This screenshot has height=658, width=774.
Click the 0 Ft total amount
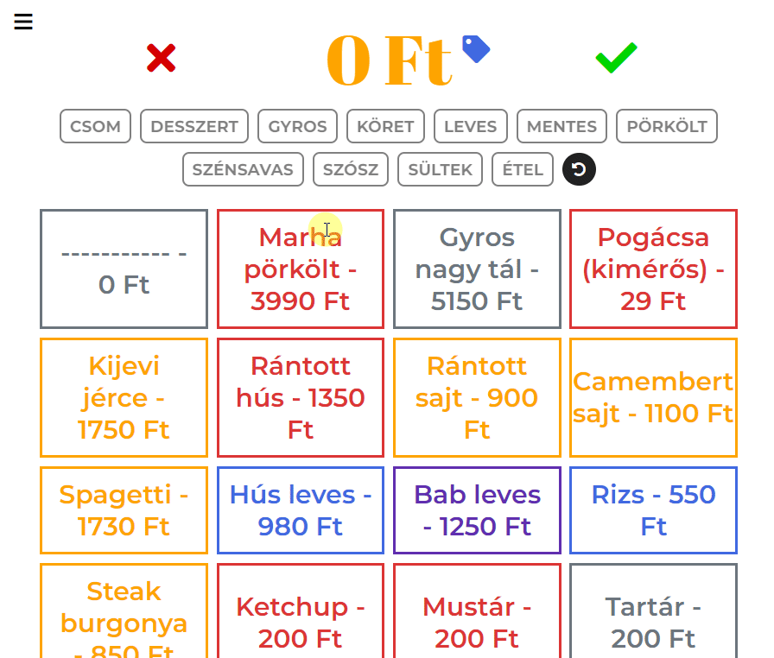(389, 60)
